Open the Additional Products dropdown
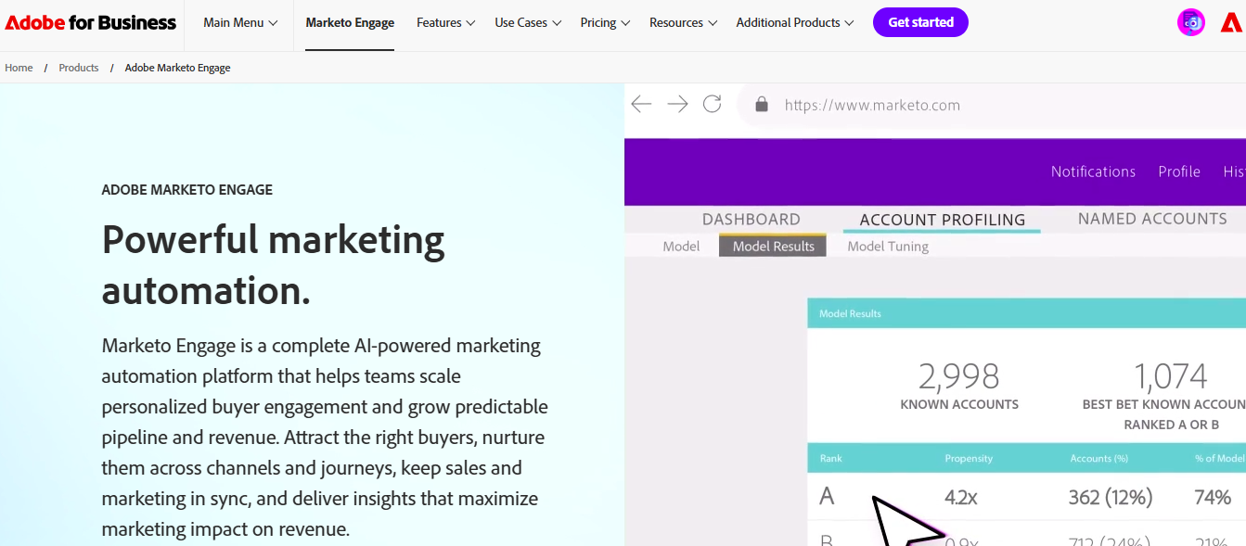The width and height of the screenshot is (1246, 546). 794,23
